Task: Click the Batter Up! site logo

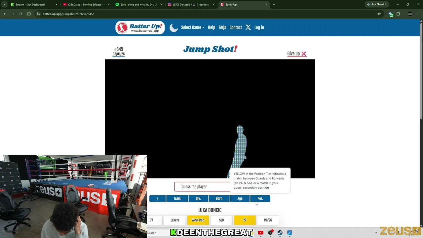Action: click(140, 28)
